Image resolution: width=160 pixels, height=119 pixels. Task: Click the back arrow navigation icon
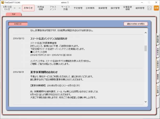pos(15,8)
